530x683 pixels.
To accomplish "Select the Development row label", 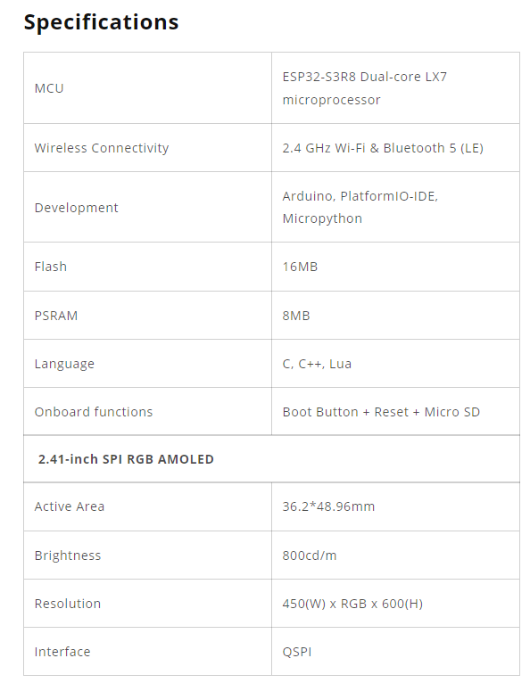I will [76, 208].
